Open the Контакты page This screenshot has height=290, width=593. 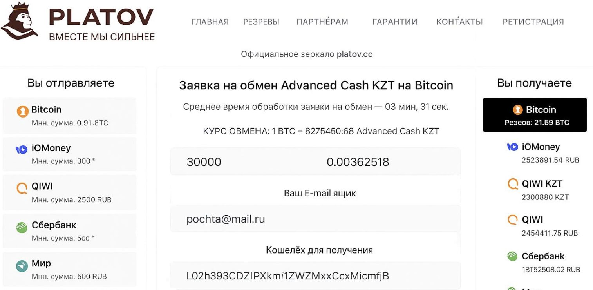click(x=459, y=22)
